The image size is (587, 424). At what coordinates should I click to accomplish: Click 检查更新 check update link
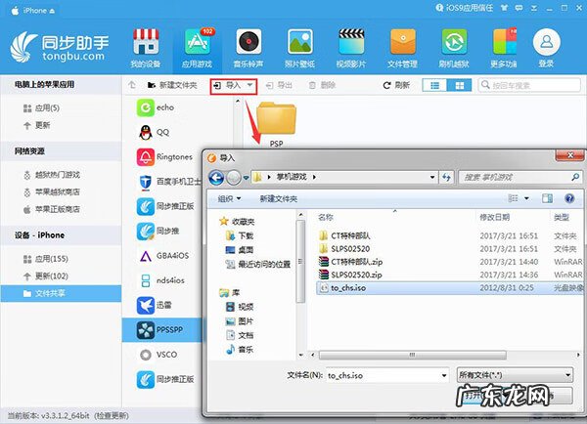pos(112,416)
